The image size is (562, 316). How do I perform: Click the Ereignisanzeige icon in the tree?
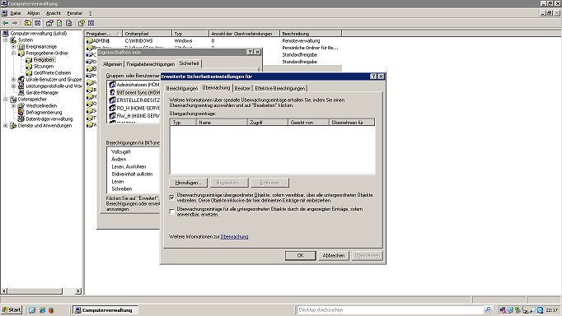point(21,47)
